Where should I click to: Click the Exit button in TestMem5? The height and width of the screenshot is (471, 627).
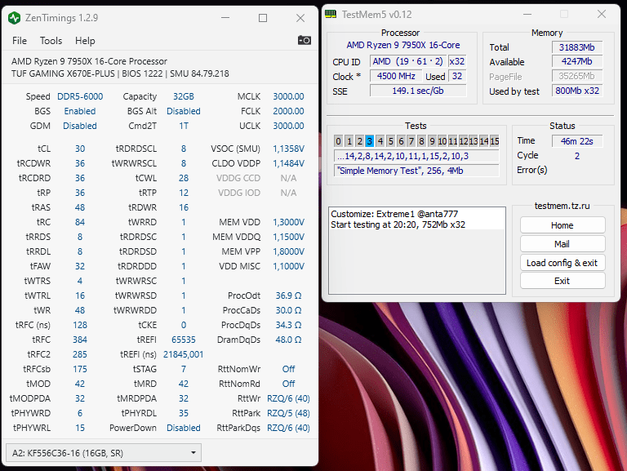(563, 281)
